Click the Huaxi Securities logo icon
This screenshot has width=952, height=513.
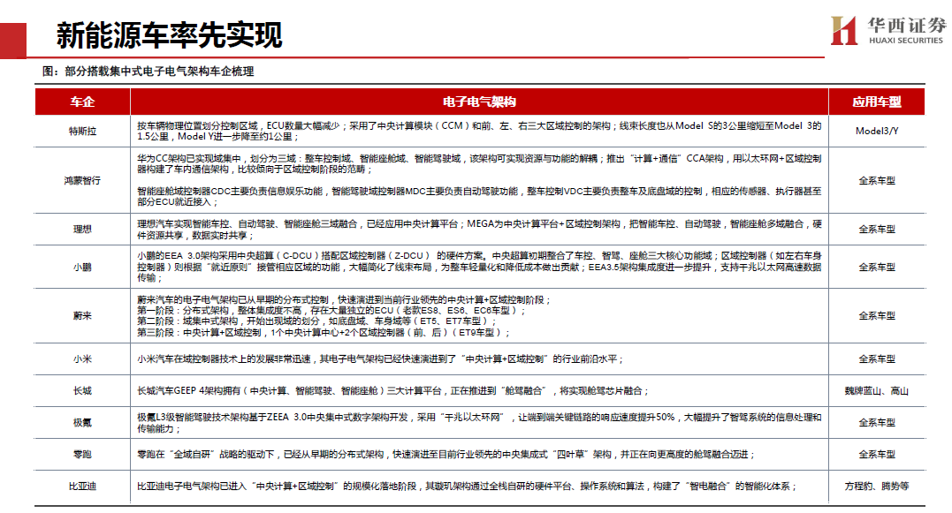(x=844, y=30)
